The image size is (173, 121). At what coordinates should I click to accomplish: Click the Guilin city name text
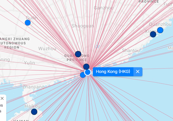[31, 17]
